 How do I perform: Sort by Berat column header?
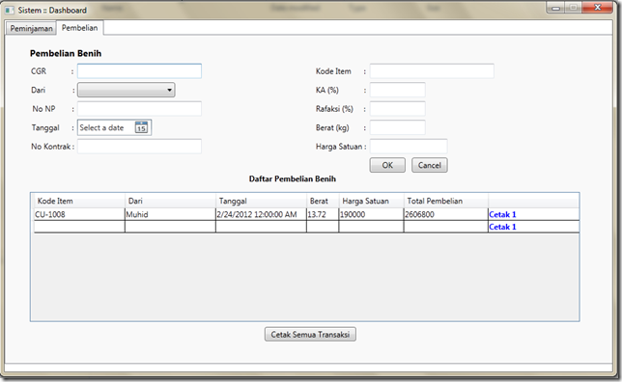pyautogui.click(x=323, y=201)
